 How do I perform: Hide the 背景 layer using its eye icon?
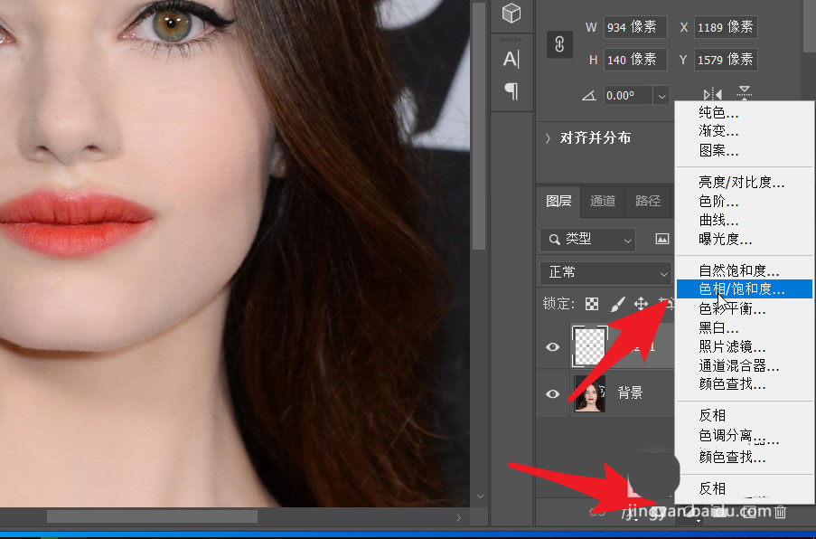pyautogui.click(x=553, y=393)
